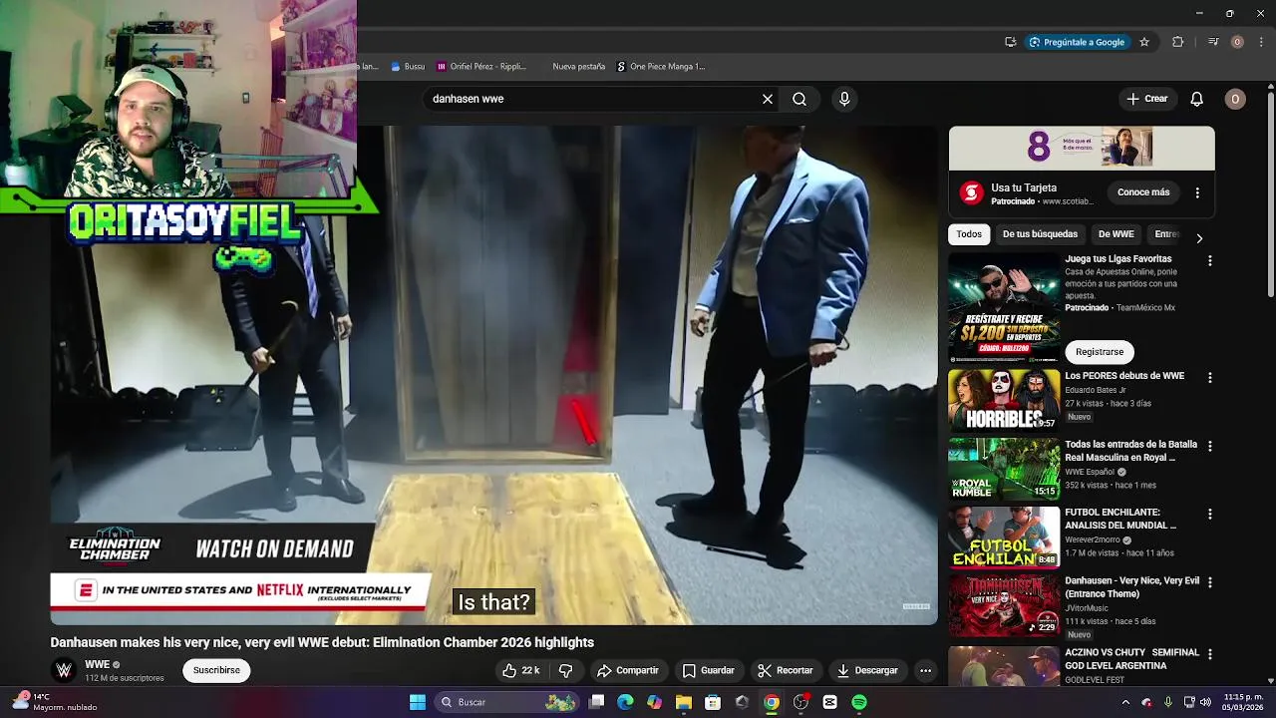Click the YouTube search magnifier button
Viewport: 1276px width, 718px height.
tap(799, 99)
